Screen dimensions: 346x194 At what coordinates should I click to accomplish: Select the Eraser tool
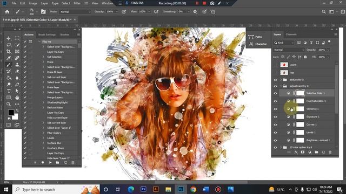[x=17, y=71]
